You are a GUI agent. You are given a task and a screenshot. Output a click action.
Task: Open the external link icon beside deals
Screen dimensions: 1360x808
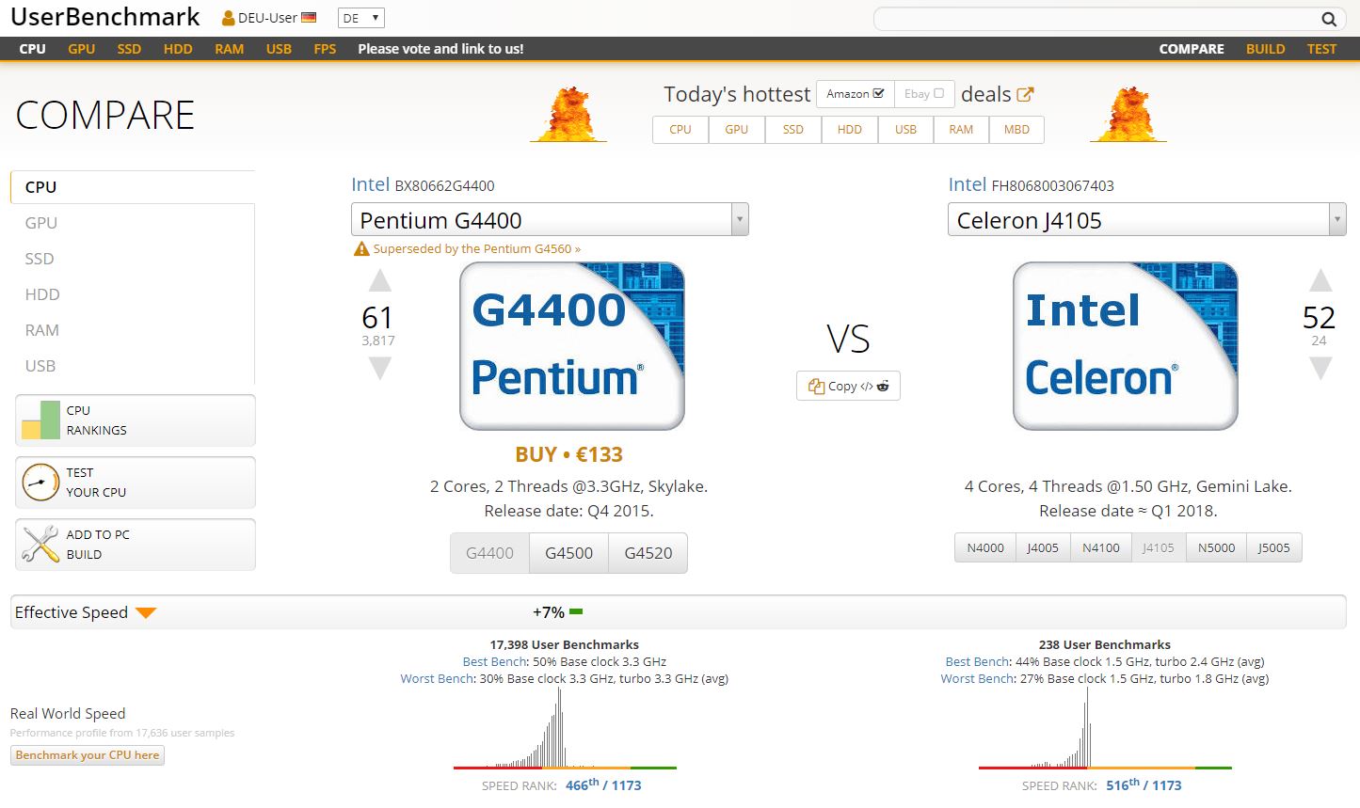point(1025,94)
